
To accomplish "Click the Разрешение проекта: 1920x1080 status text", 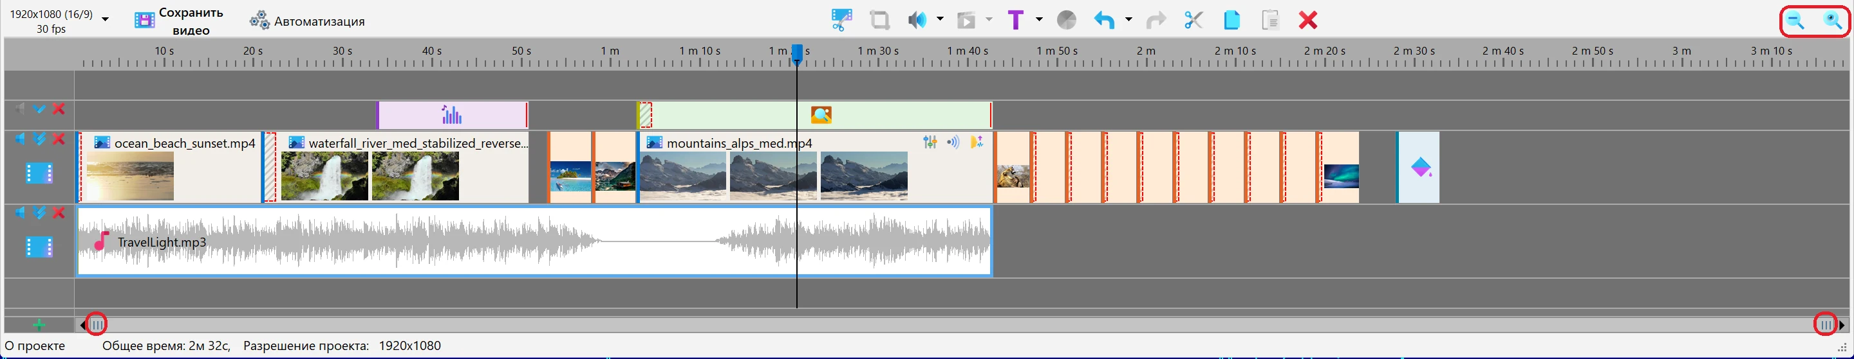I will pyautogui.click(x=342, y=346).
